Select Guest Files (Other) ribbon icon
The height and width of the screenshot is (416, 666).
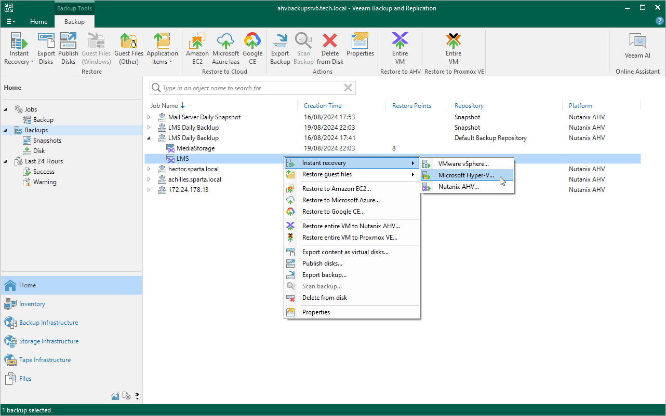[129, 49]
